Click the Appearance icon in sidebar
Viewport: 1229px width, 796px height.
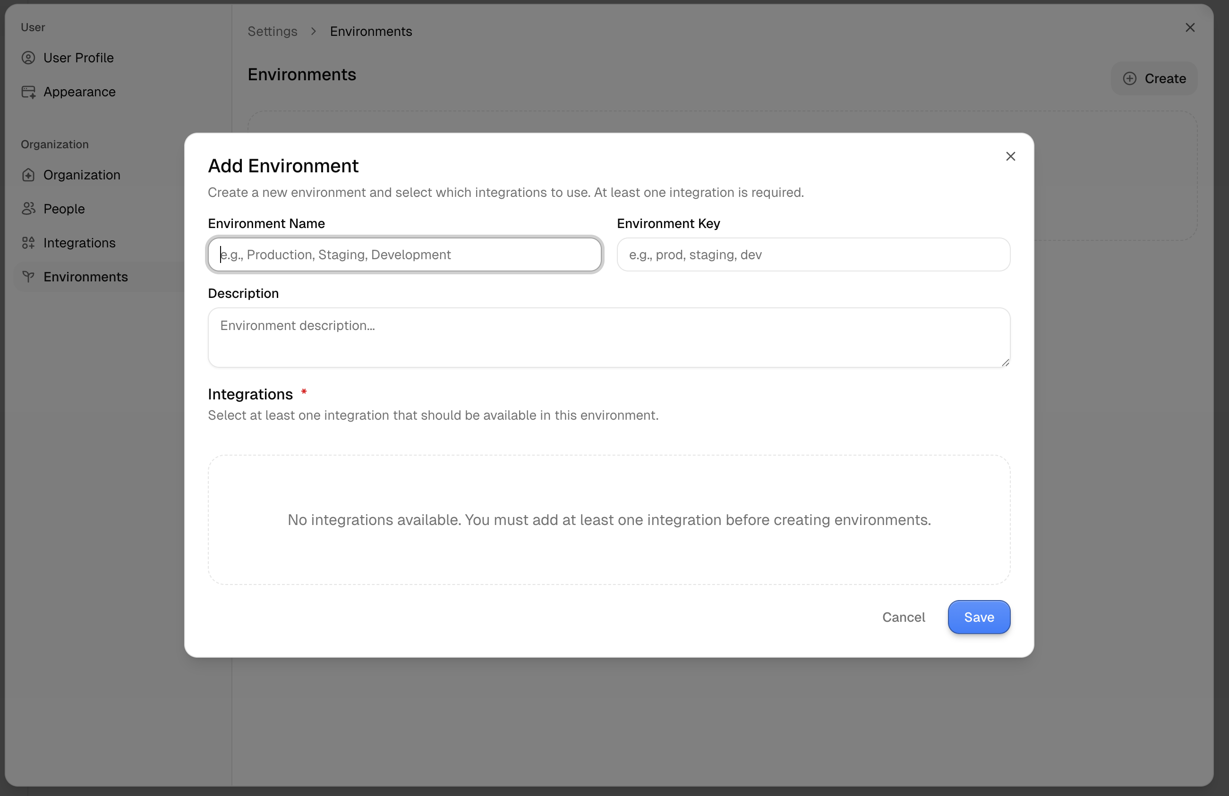(x=28, y=92)
